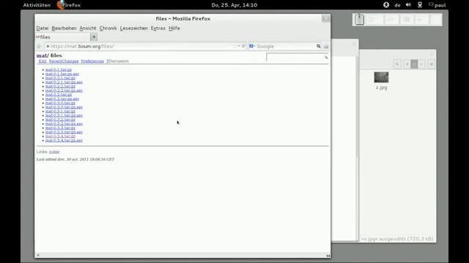Viewport: 469px width, 263px height.
Task: Open the paul user menu
Action: [437, 5]
